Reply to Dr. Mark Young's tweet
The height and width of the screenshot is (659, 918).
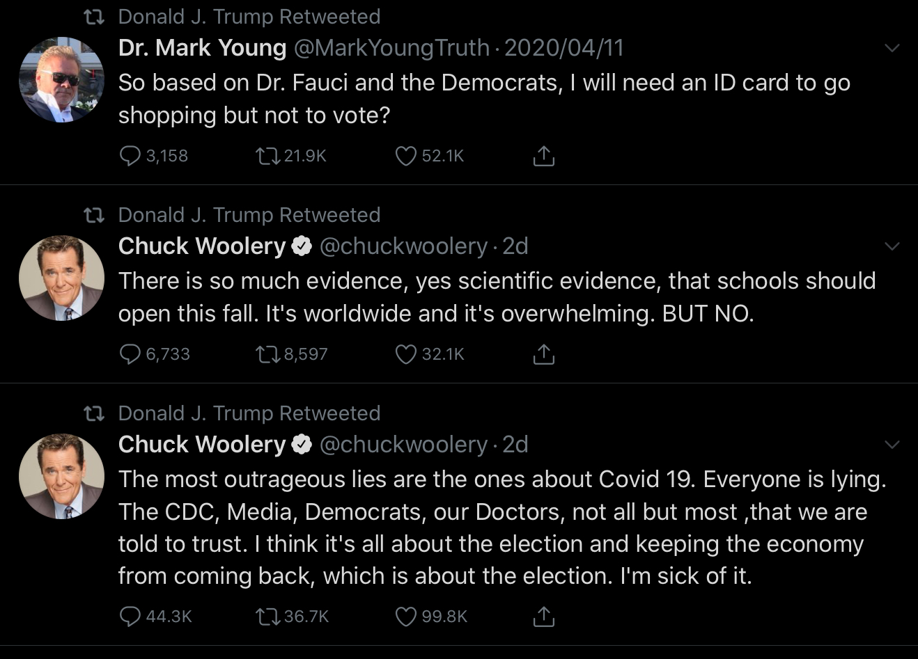point(130,155)
